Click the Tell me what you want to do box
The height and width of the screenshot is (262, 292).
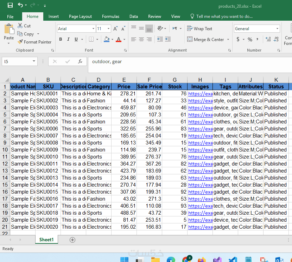222,16
